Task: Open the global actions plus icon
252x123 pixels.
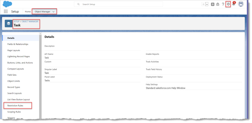Action: [213, 4]
